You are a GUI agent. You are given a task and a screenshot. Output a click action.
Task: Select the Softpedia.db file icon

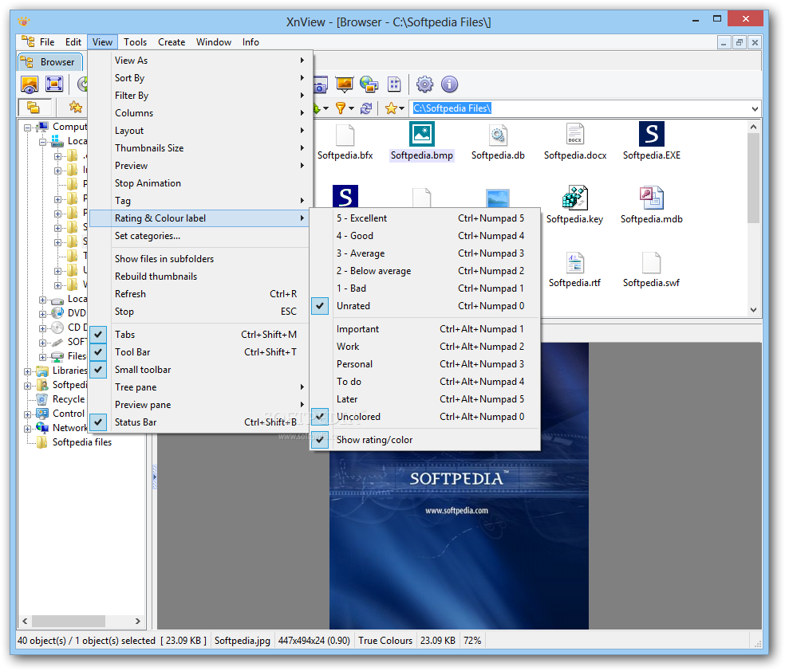coord(498,135)
